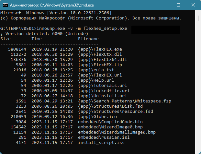Select the 'embedded\CompiledCode.bin' filename
201x154 pixels.
pyautogui.click(x=110, y=122)
